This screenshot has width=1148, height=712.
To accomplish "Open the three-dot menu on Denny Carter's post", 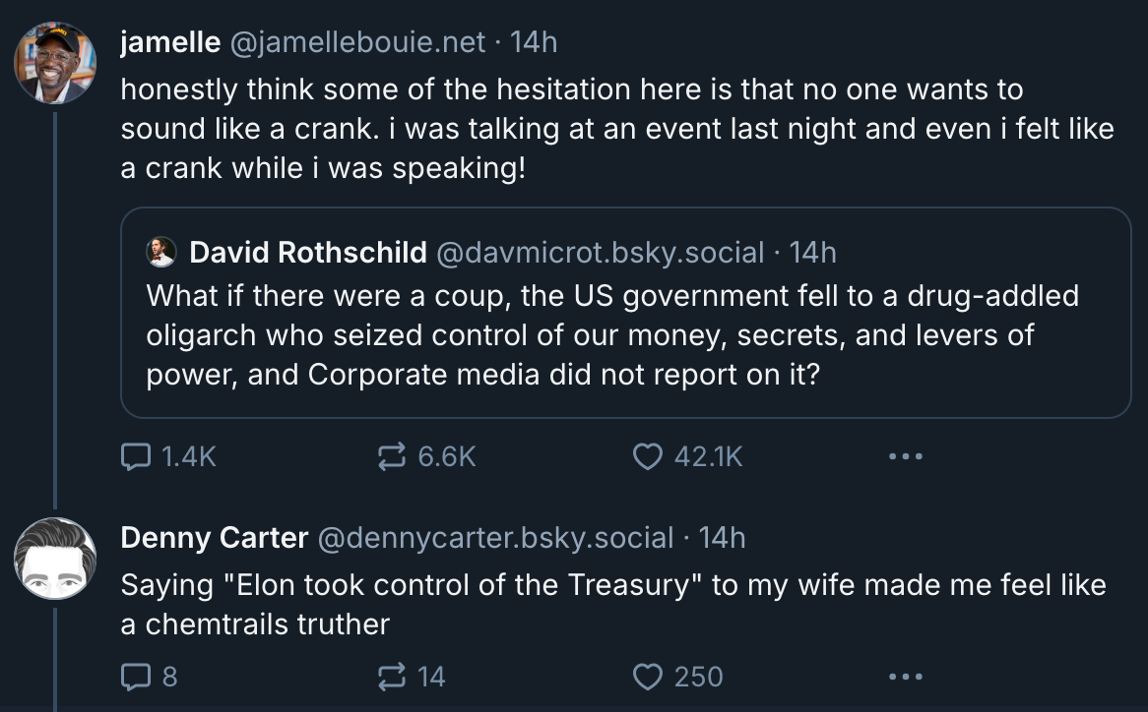I will click(x=905, y=677).
